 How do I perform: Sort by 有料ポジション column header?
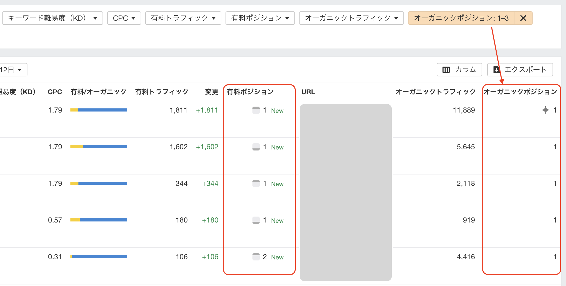[250, 92]
